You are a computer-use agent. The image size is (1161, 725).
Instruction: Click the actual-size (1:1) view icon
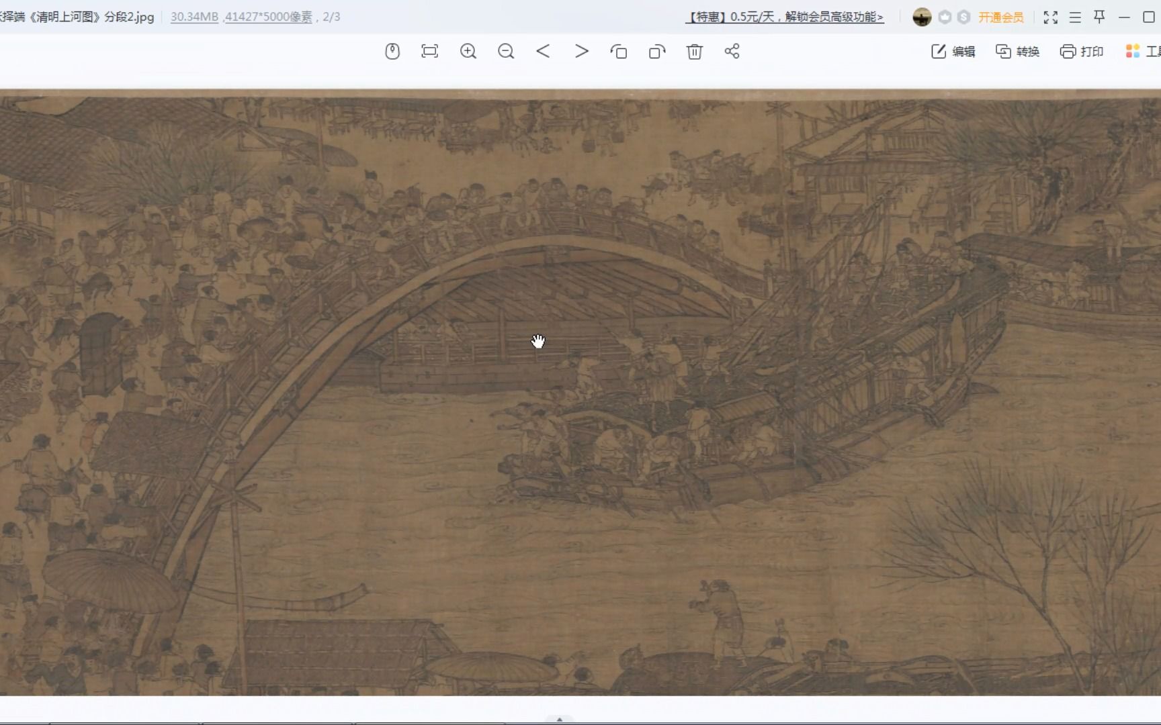[x=392, y=52]
